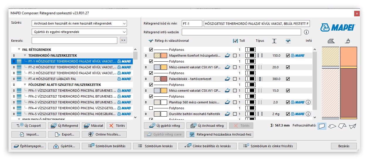Open the Gyártói és egyéni rétegrendek dropdown
This screenshot has width=370, height=163.
coord(79,32)
